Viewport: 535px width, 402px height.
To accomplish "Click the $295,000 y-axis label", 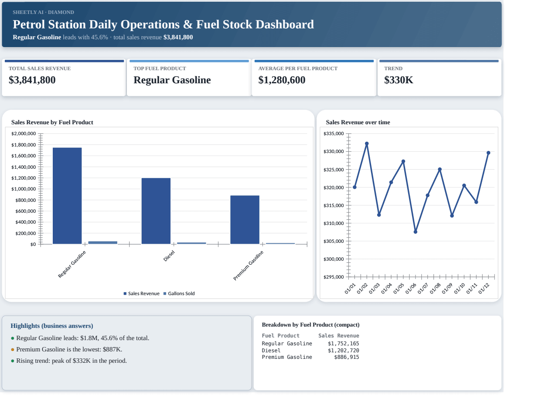I will 334,277.
